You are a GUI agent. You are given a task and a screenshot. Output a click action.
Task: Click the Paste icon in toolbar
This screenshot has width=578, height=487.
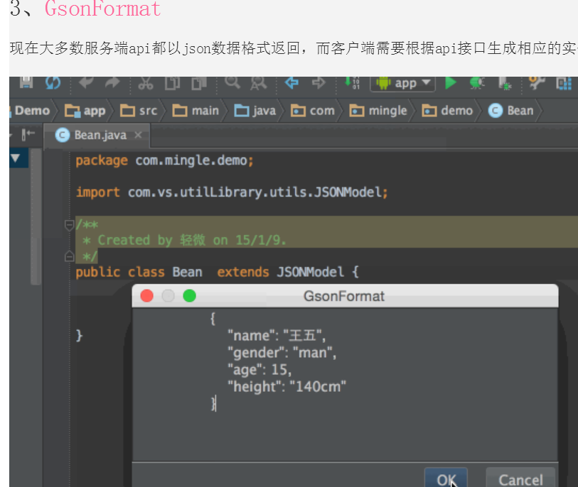click(x=199, y=83)
